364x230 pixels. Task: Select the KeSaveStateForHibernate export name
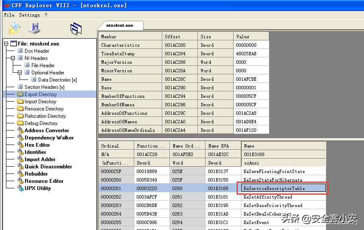click(x=283, y=180)
